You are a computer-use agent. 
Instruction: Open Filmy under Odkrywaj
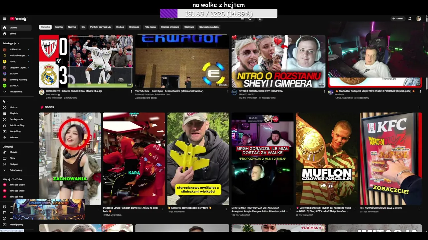[17, 158]
